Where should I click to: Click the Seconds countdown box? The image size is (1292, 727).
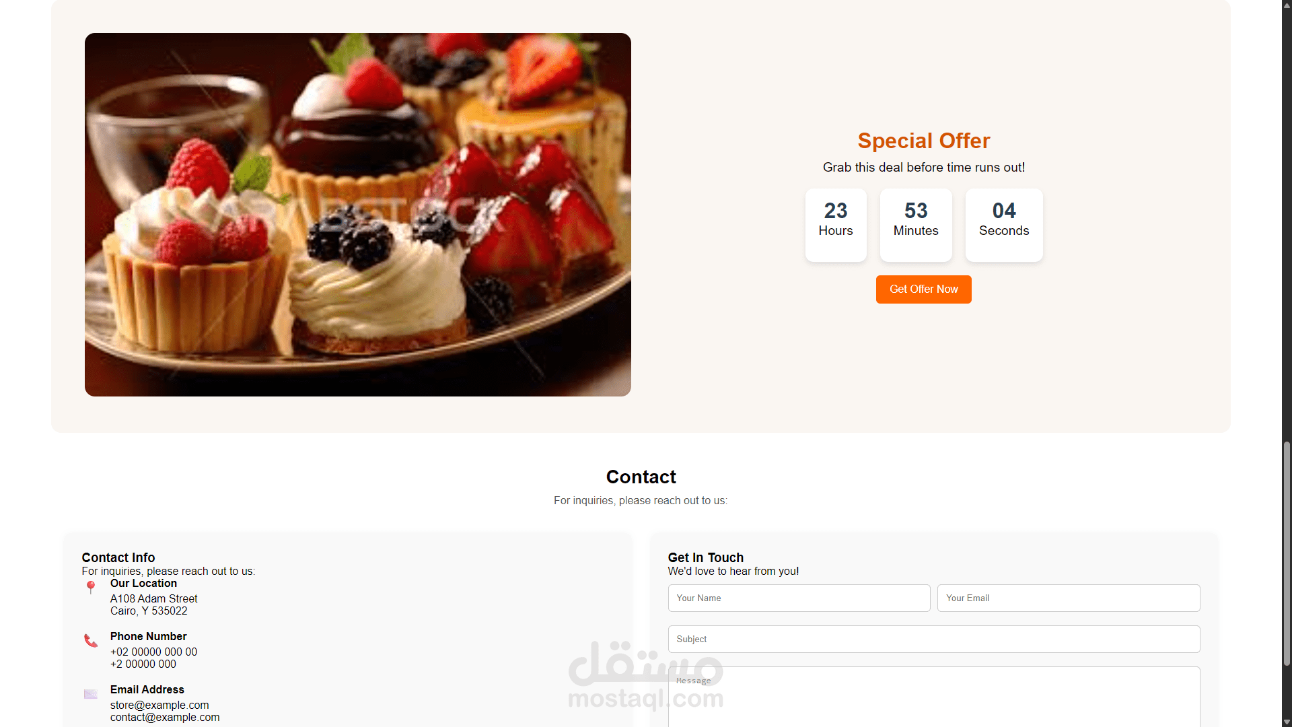click(x=1004, y=225)
